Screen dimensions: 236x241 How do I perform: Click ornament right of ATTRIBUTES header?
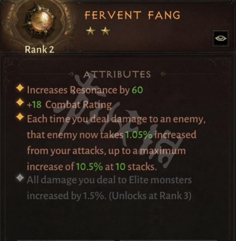point(163,74)
